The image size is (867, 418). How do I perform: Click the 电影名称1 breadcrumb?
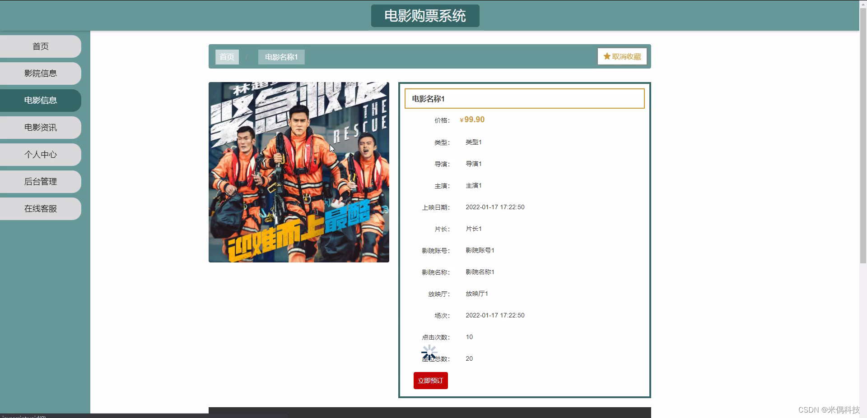[x=281, y=57]
